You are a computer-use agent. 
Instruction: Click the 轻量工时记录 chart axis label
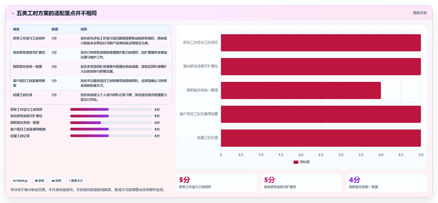[208, 138]
